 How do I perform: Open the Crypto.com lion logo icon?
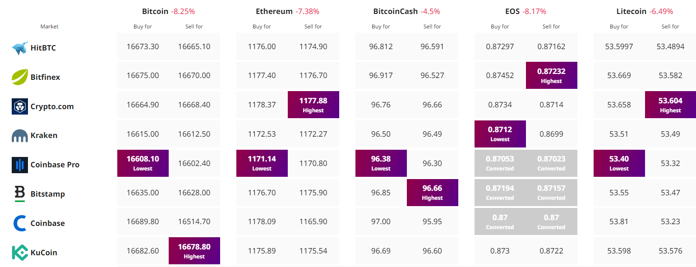coord(20,106)
